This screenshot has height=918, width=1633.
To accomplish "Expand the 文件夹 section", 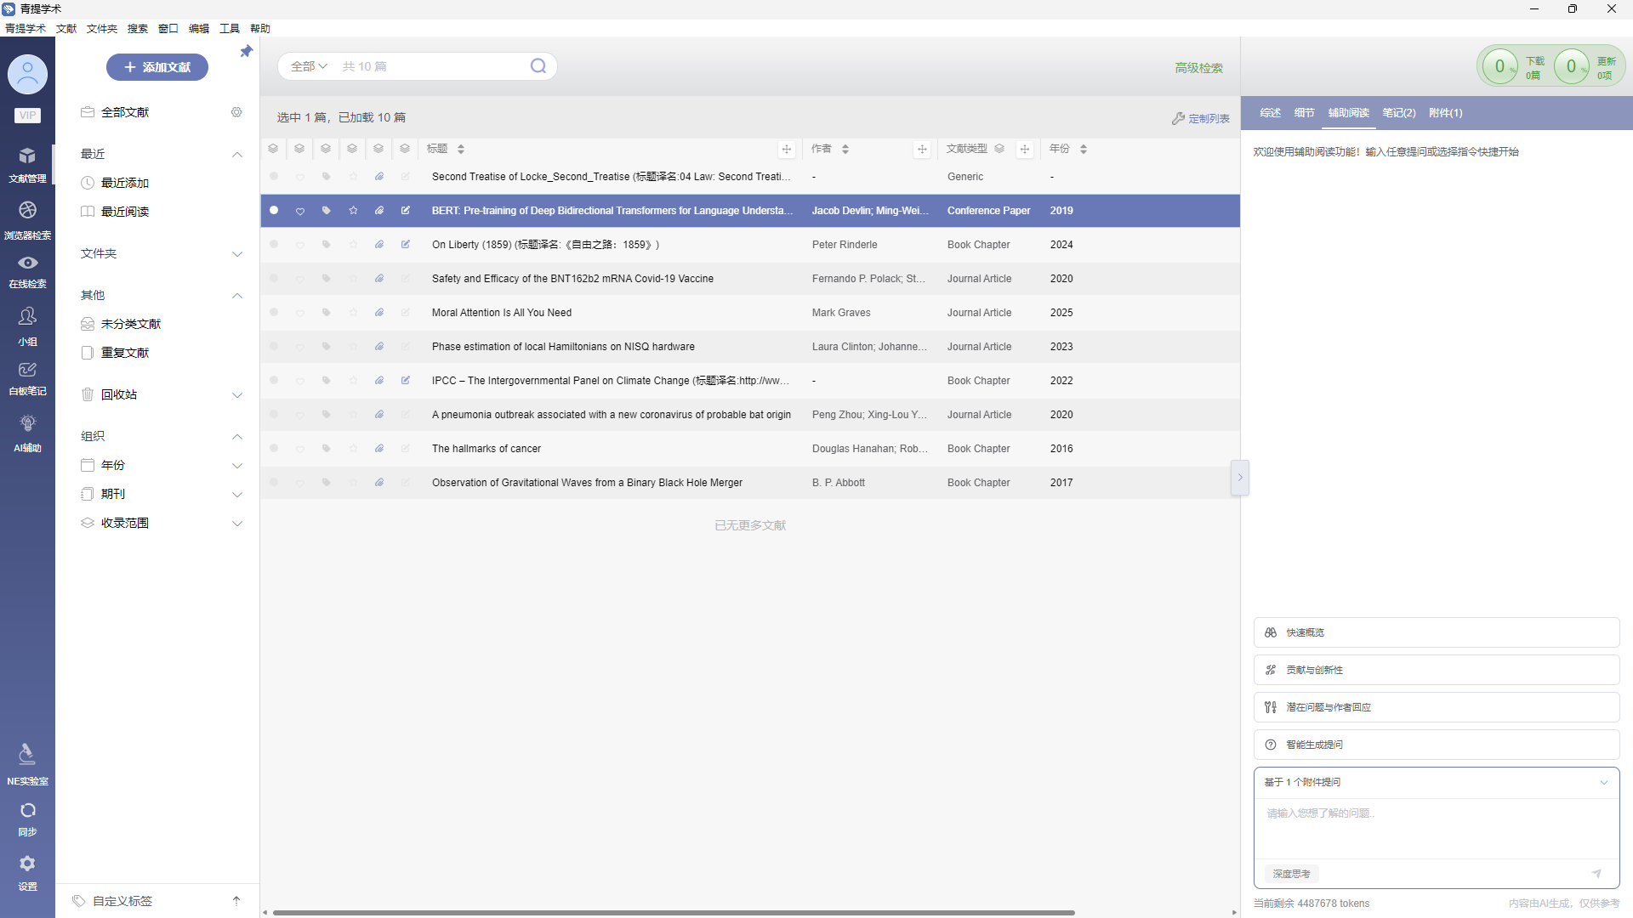I will click(x=237, y=254).
